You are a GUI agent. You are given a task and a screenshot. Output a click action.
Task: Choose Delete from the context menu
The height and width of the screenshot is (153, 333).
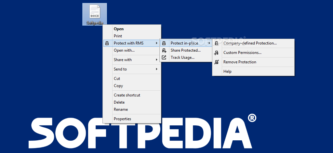132,102
